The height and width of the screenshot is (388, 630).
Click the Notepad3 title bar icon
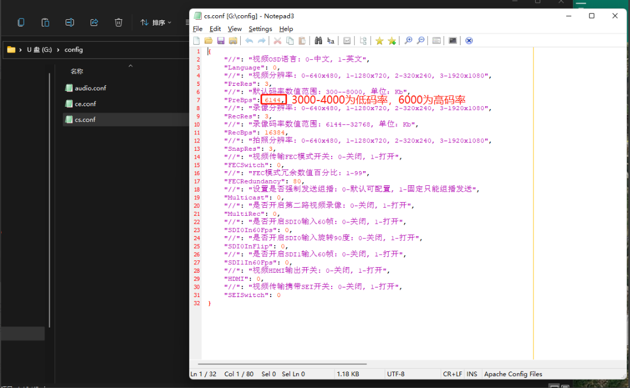(198, 16)
